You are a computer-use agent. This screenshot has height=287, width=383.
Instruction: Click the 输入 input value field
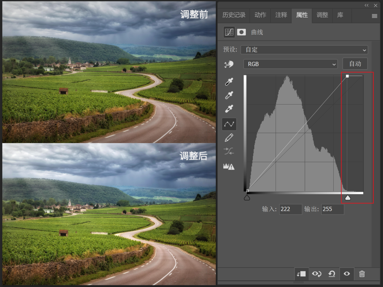pos(290,209)
